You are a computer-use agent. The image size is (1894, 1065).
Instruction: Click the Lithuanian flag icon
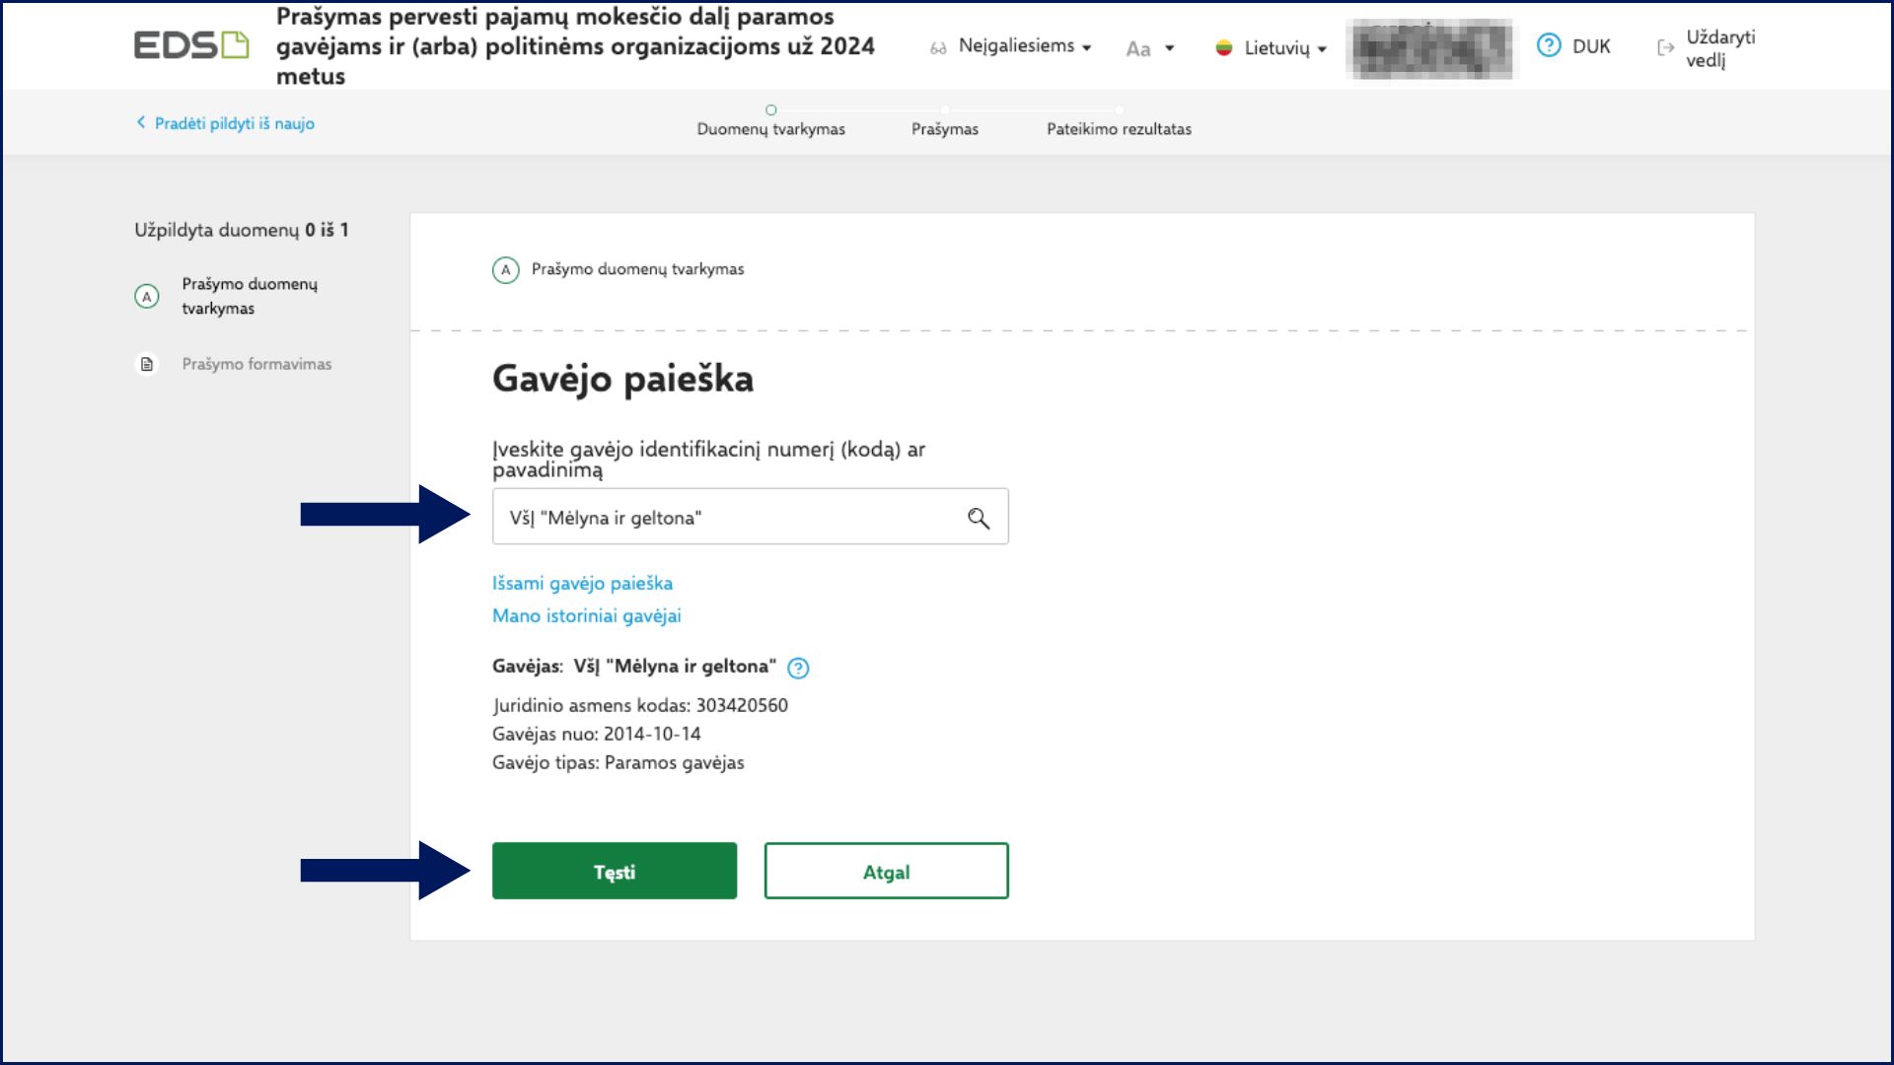tap(1224, 48)
